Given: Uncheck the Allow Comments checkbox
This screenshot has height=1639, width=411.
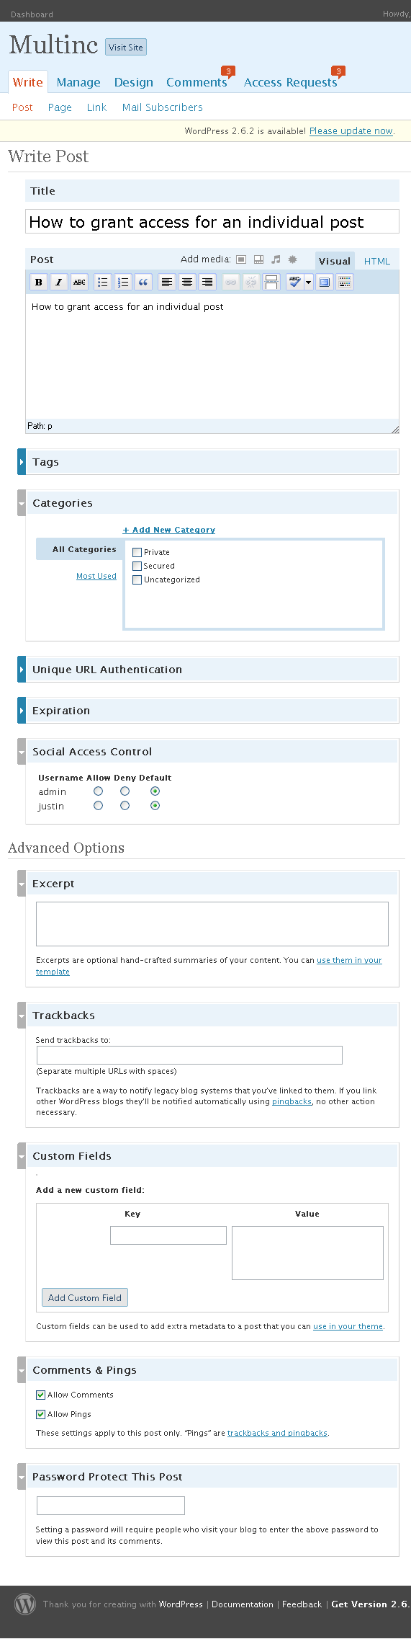Looking at the screenshot, I should coord(41,1395).
